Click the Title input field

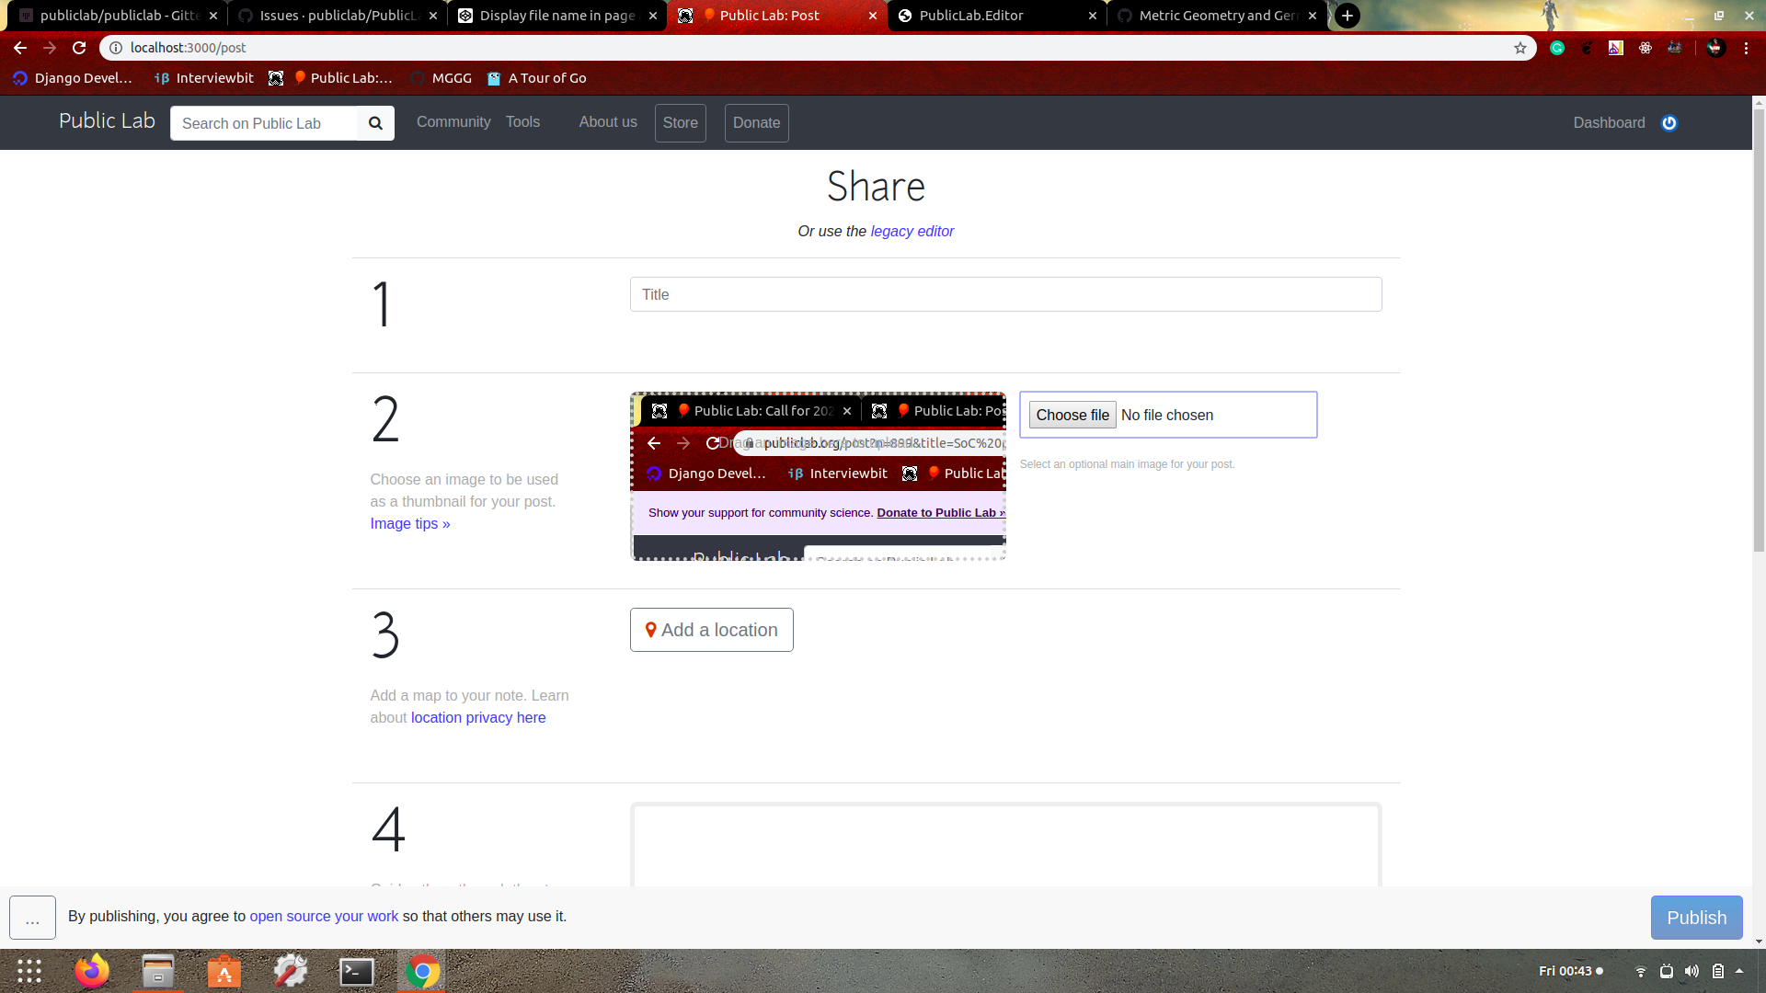pos(1005,294)
